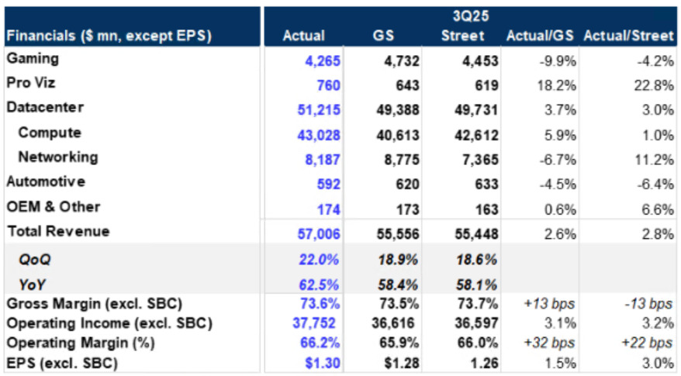
Task: Click the 3Q25 column header
Action: (x=468, y=16)
